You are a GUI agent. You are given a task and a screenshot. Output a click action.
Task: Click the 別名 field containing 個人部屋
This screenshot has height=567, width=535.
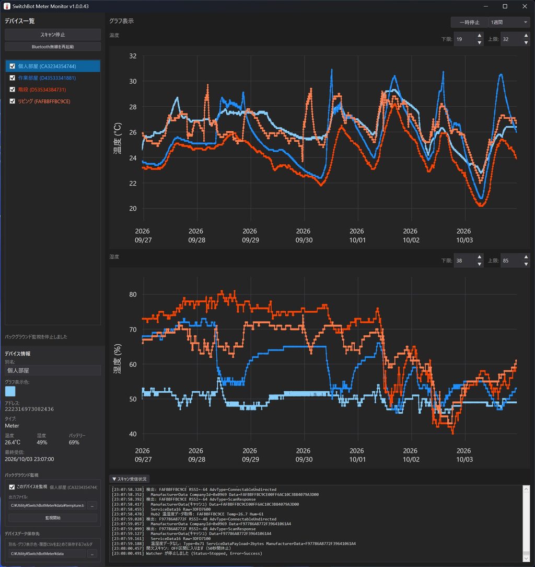point(53,370)
